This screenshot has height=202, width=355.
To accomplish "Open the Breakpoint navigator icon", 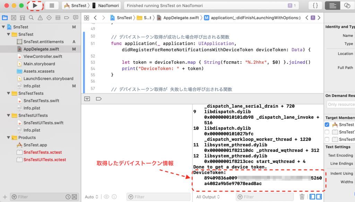I will point(67,18).
